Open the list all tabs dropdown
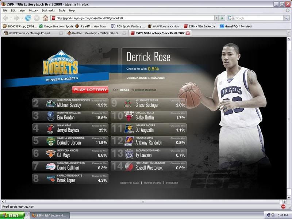 (289, 33)
